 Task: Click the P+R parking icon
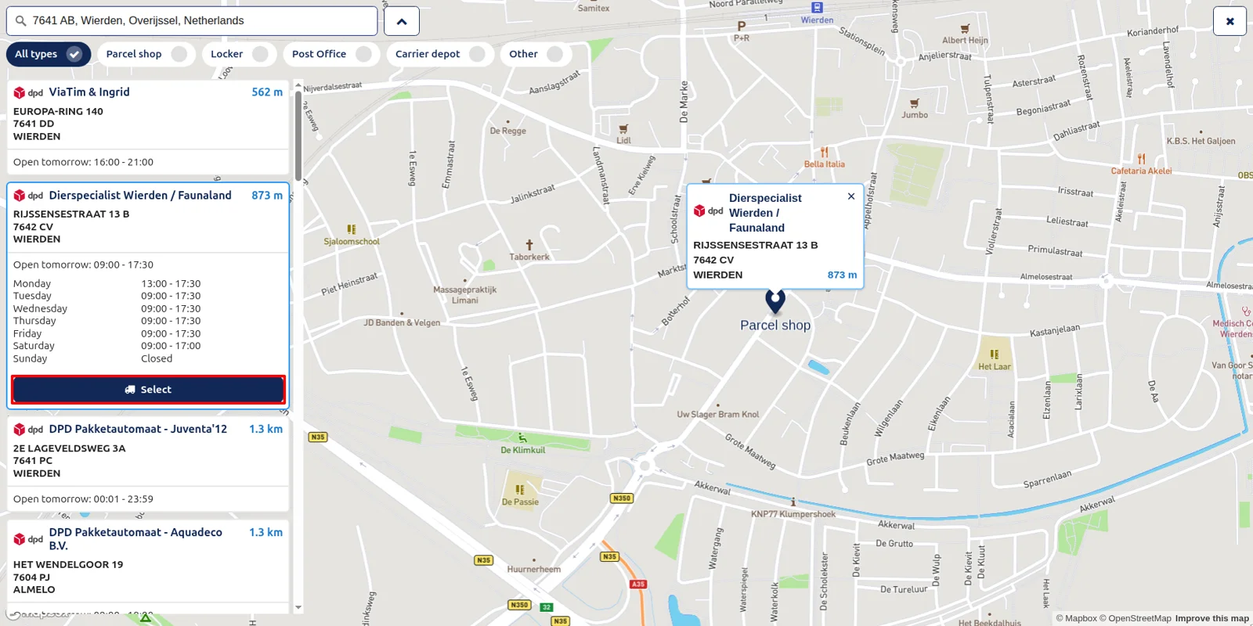[742, 27]
